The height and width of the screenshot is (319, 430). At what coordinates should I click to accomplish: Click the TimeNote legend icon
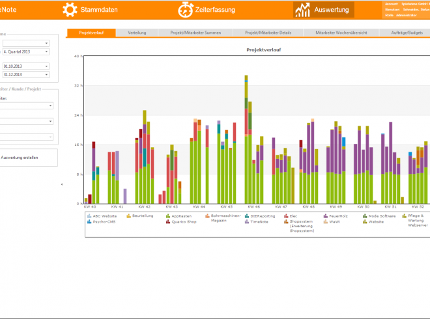click(x=246, y=221)
